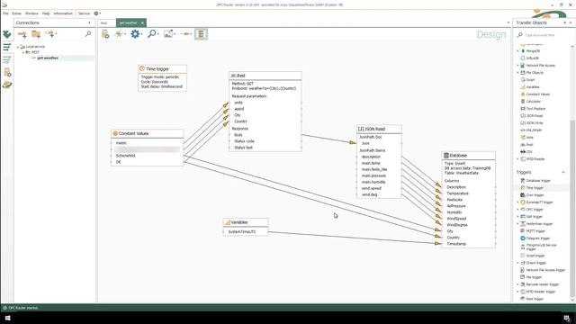Select CSV transfer object

[x=529, y=152]
